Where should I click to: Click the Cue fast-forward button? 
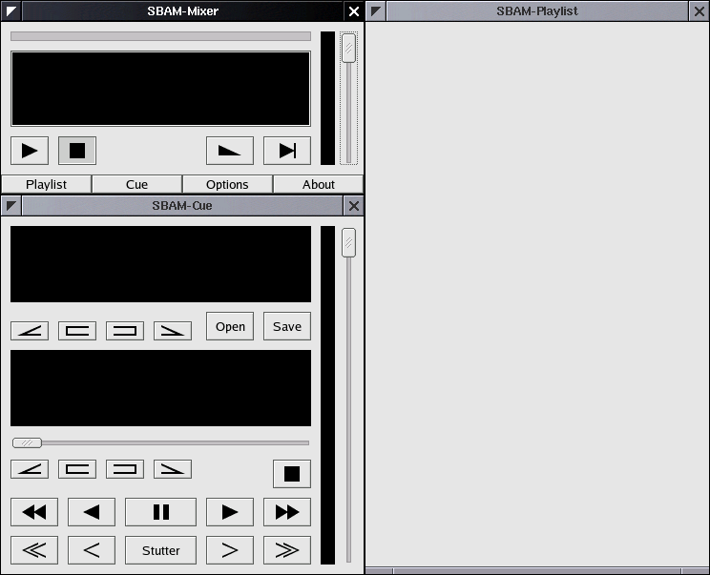point(287,512)
